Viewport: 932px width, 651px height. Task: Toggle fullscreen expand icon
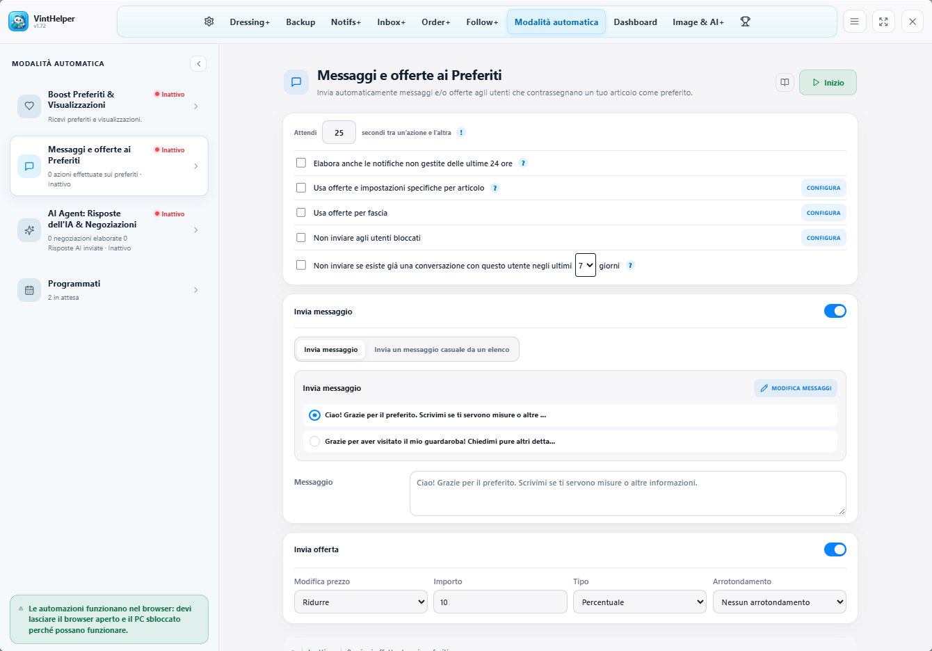pyautogui.click(x=883, y=22)
